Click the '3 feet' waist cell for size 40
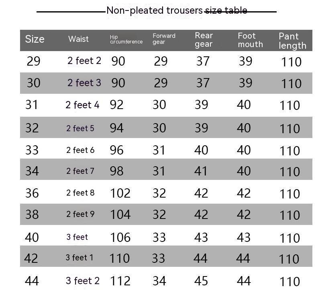Viewport: 318px width, 295px height. click(x=77, y=237)
